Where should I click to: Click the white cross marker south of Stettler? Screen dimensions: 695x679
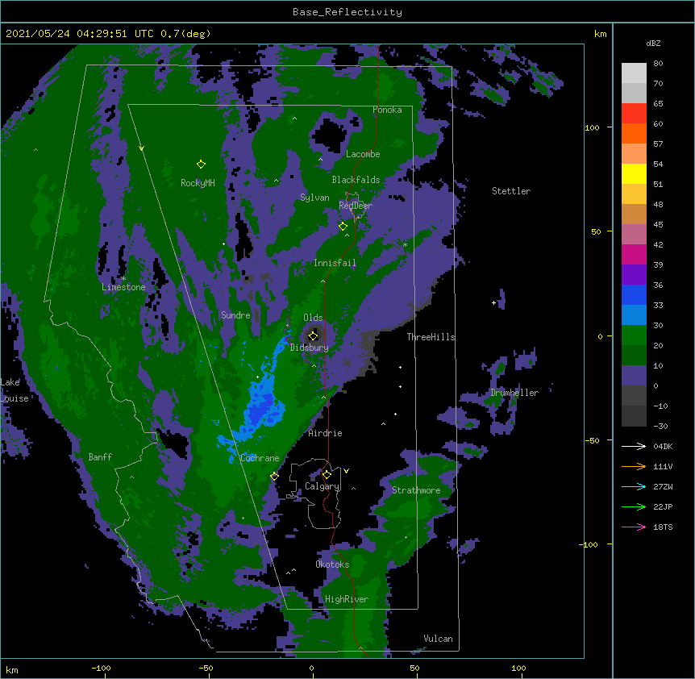coord(493,302)
